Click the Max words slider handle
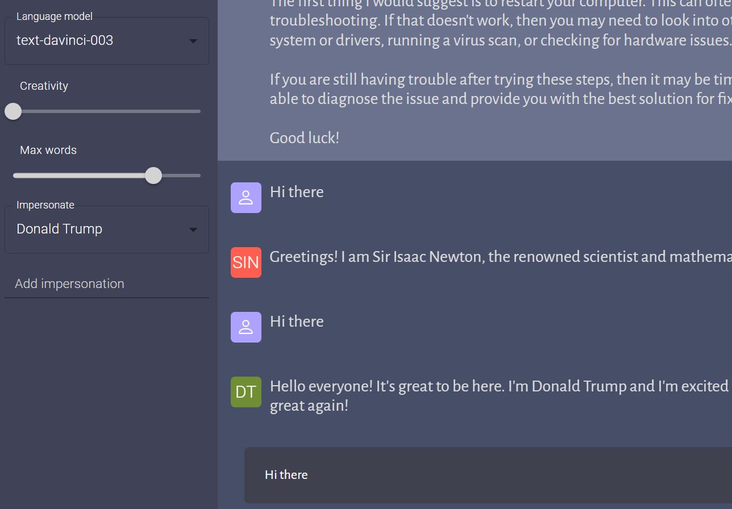The height and width of the screenshot is (509, 732). tap(153, 176)
